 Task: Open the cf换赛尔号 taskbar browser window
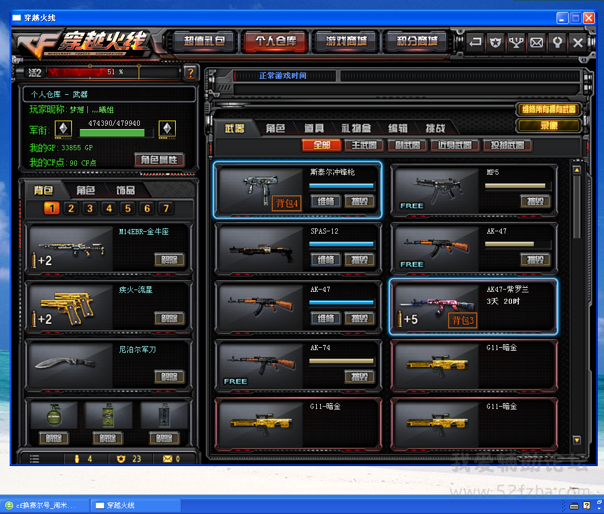[x=45, y=505]
